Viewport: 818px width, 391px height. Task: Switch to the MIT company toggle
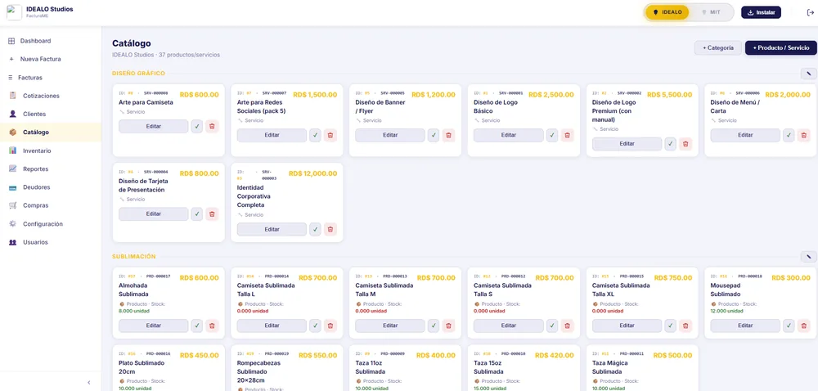coord(711,12)
